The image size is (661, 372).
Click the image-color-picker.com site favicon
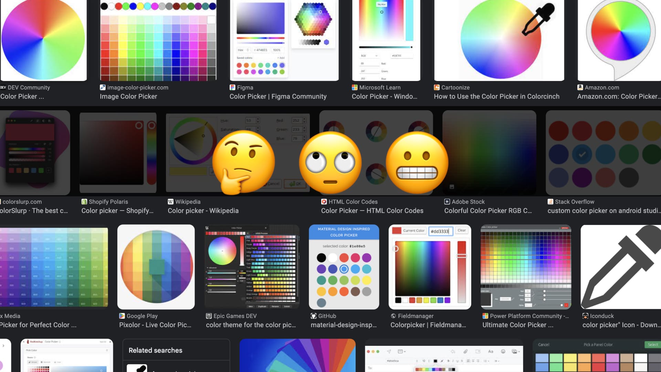103,87
